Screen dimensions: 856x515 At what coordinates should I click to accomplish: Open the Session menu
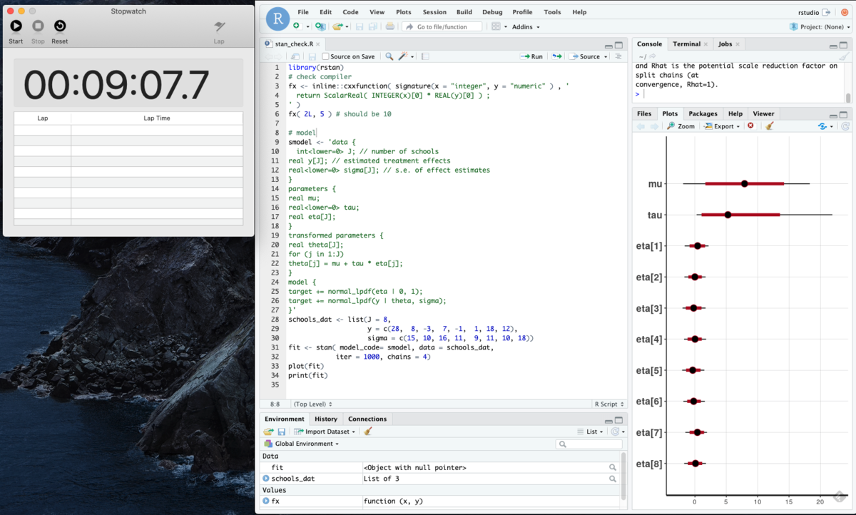tap(434, 12)
